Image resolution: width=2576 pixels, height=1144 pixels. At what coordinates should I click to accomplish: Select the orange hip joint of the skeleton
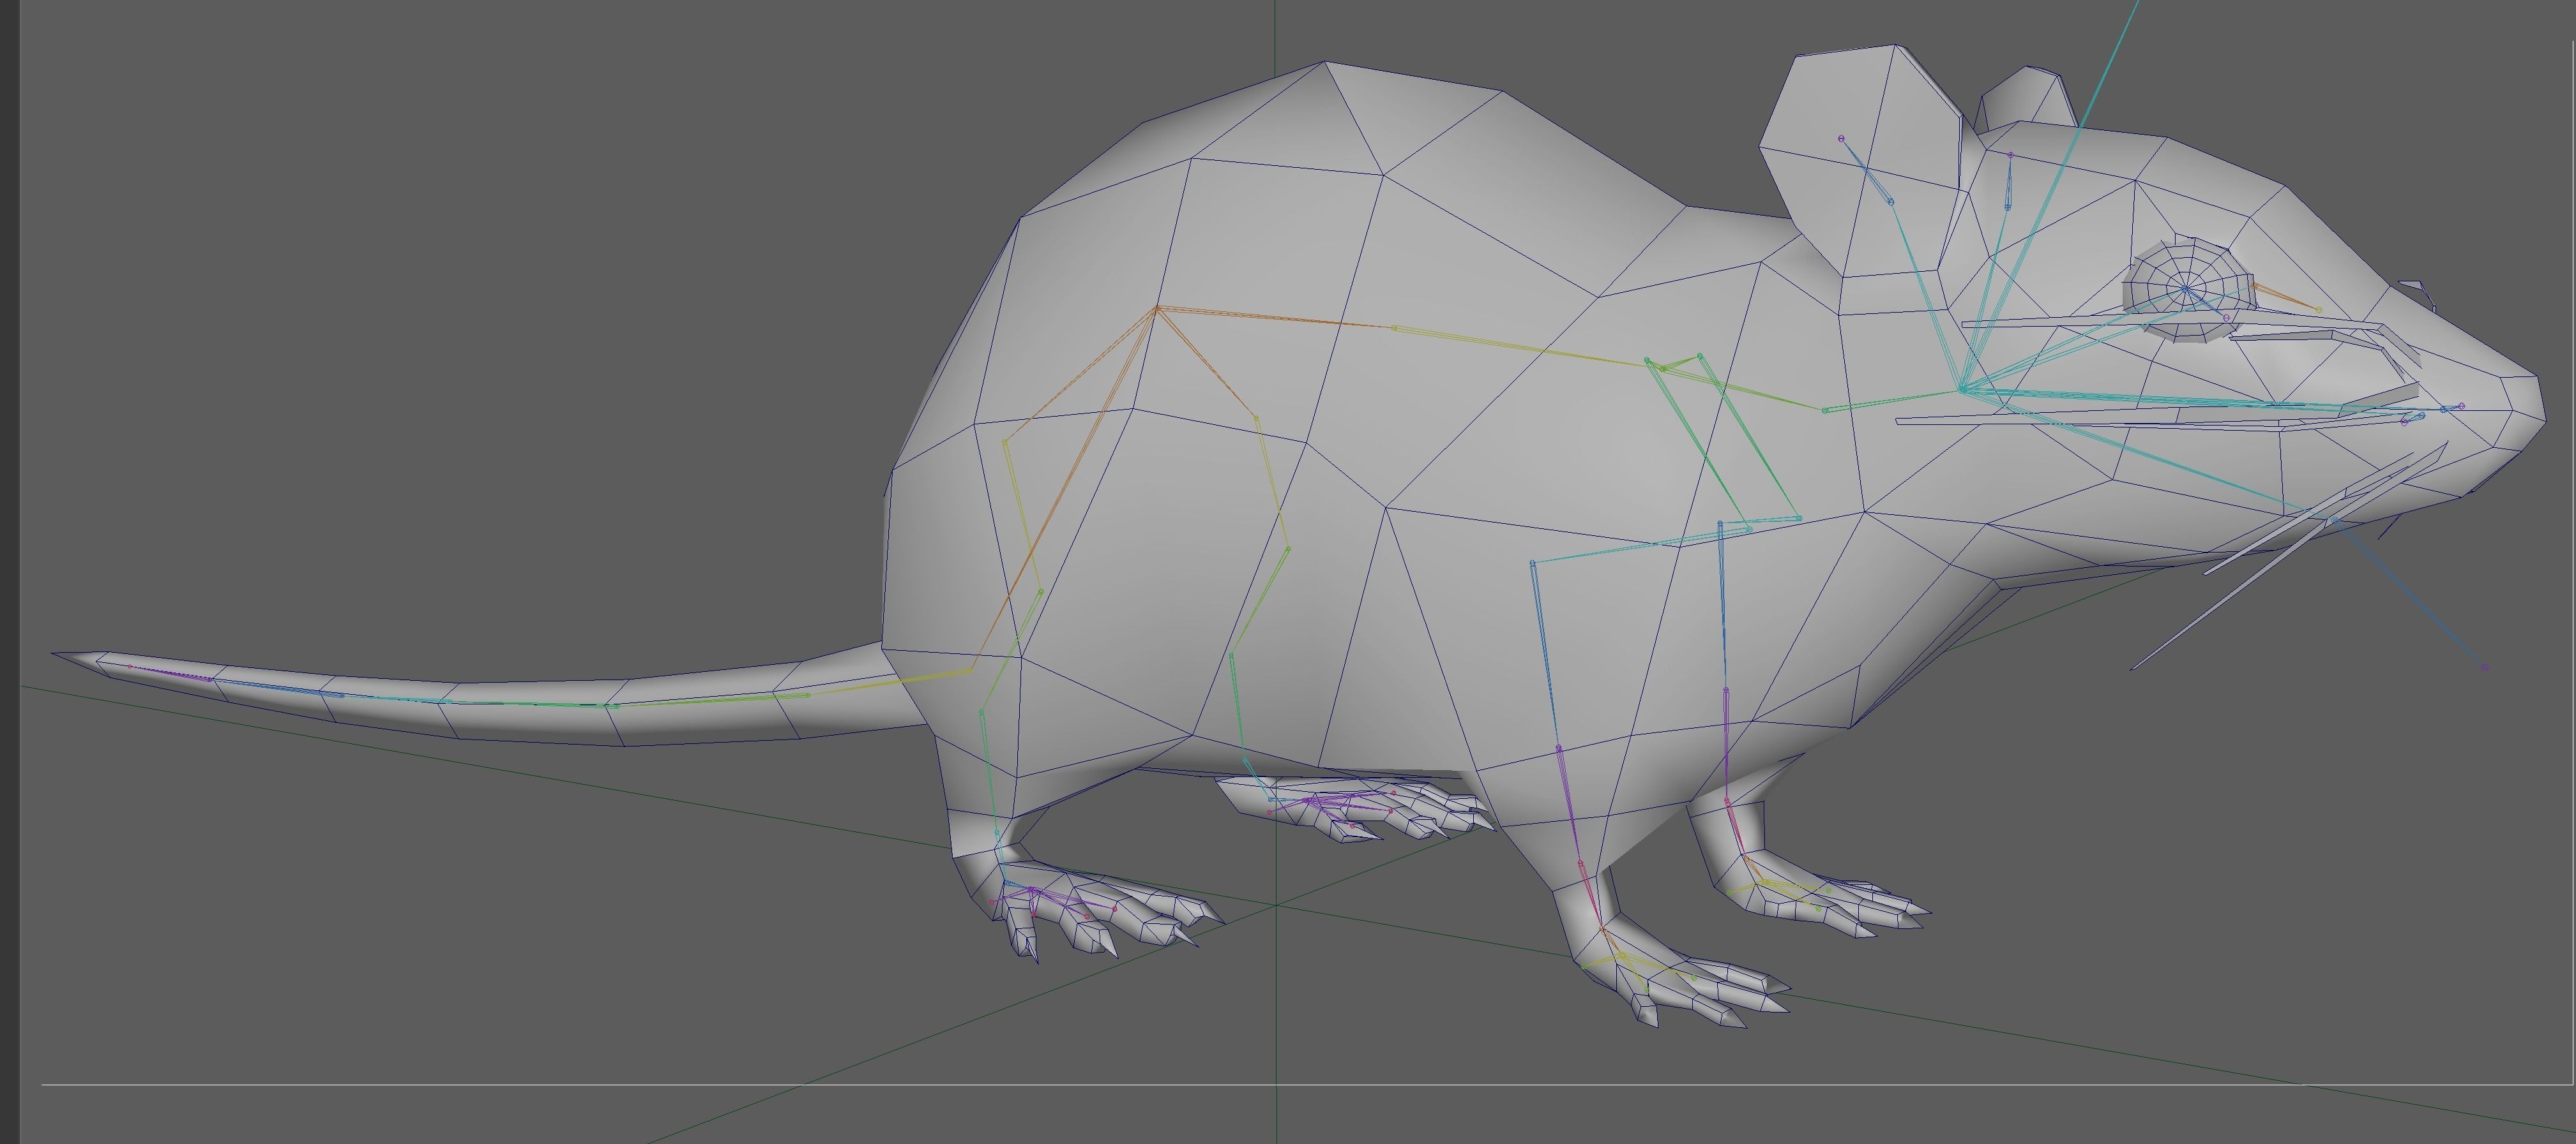(1157, 309)
